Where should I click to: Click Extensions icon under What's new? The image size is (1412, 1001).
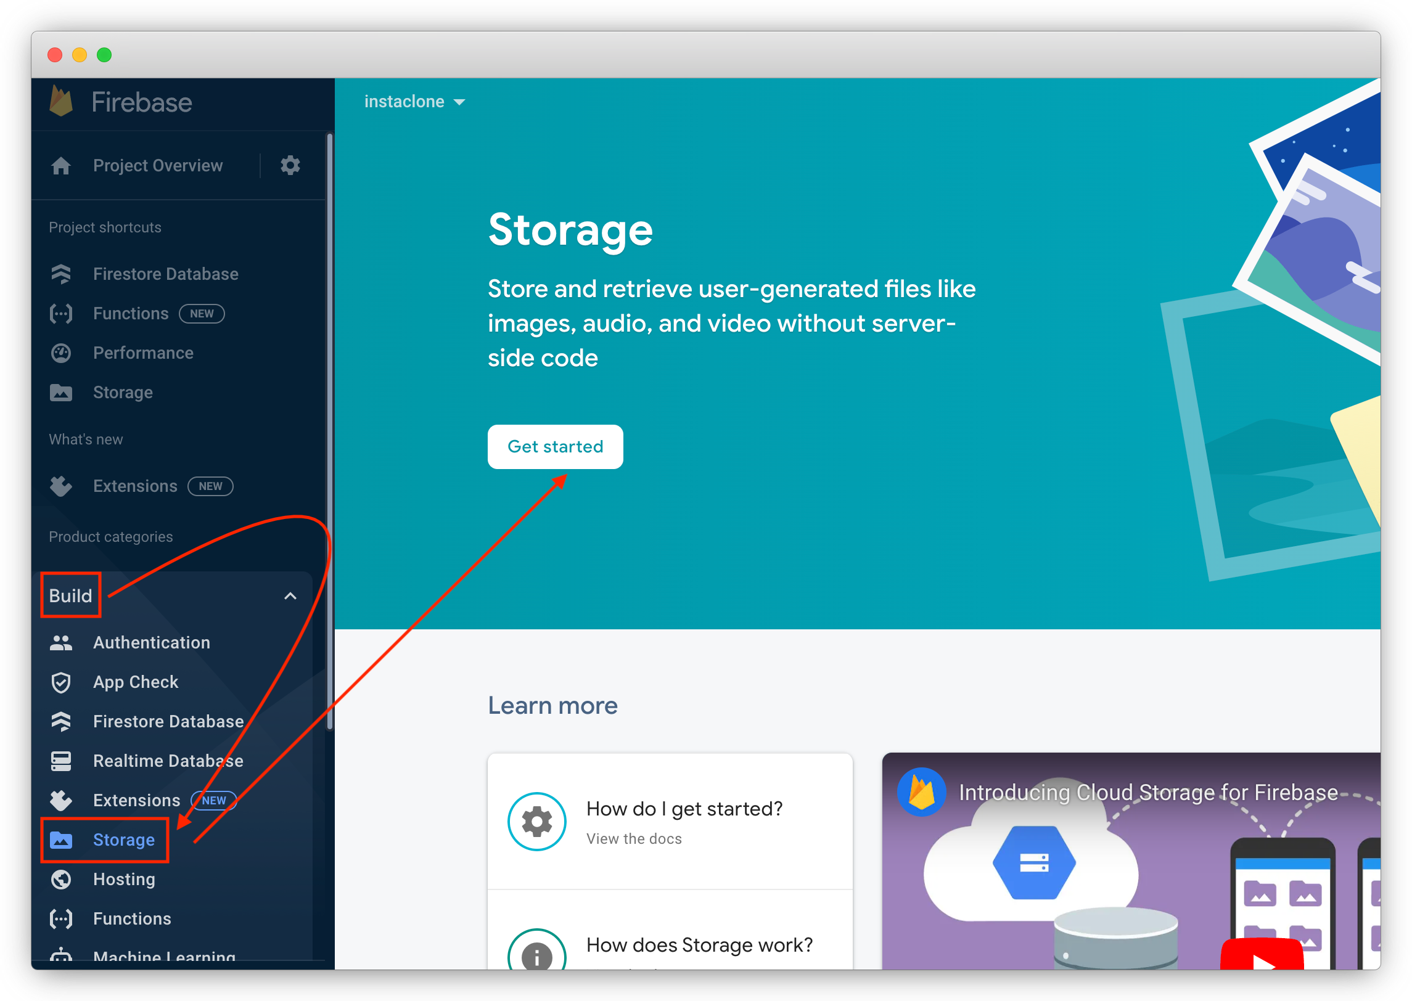[61, 486]
